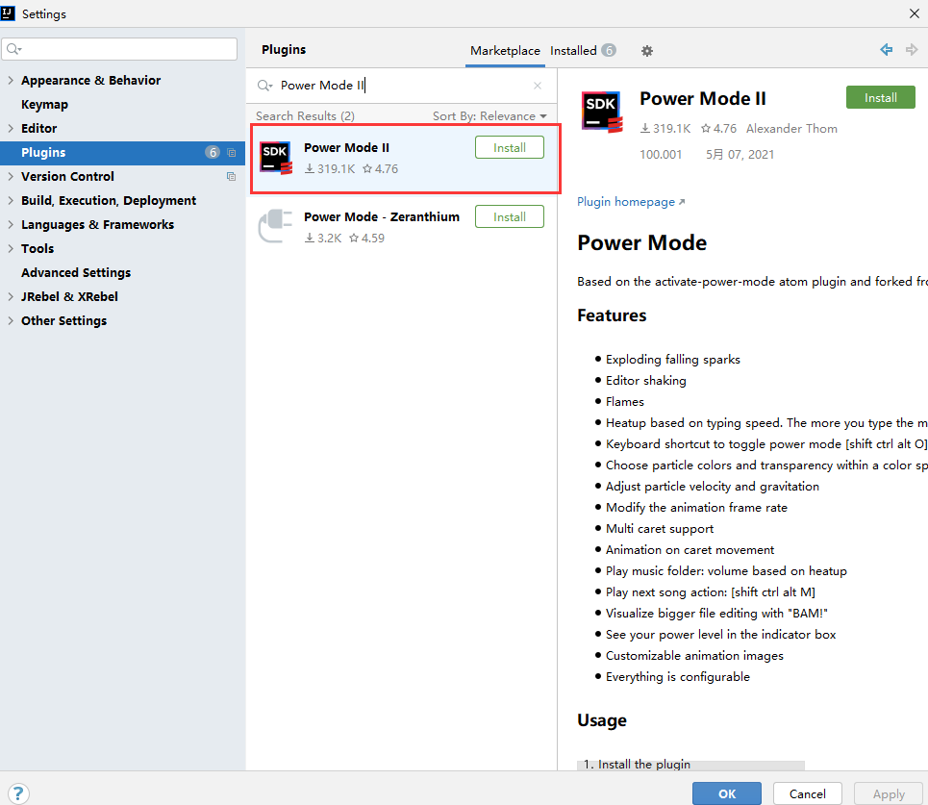Viewport: 928px width, 805px height.
Task: Click the Plugins update count badge 6
Action: point(213,153)
